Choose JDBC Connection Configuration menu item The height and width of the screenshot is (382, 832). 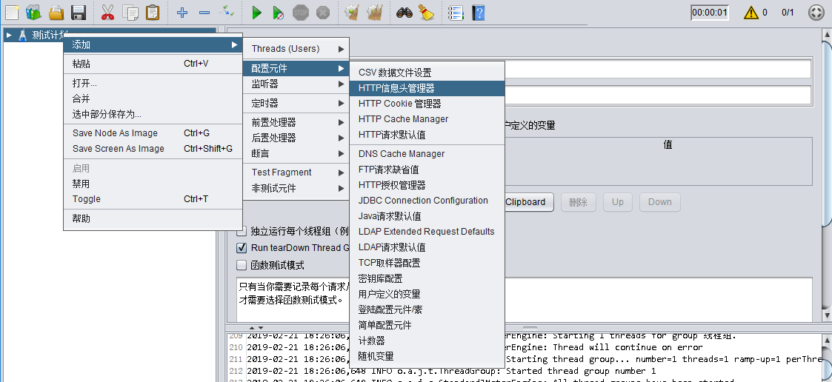[x=427, y=201]
